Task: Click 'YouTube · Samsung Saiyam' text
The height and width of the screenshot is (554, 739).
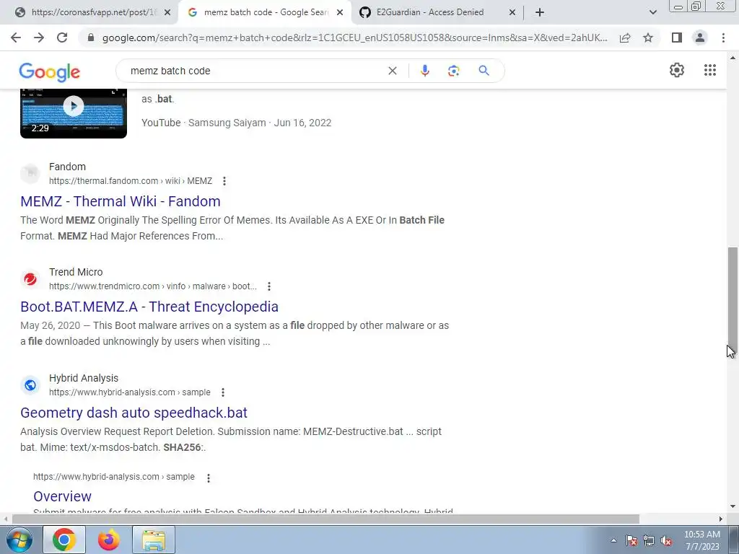Action: [204, 123]
